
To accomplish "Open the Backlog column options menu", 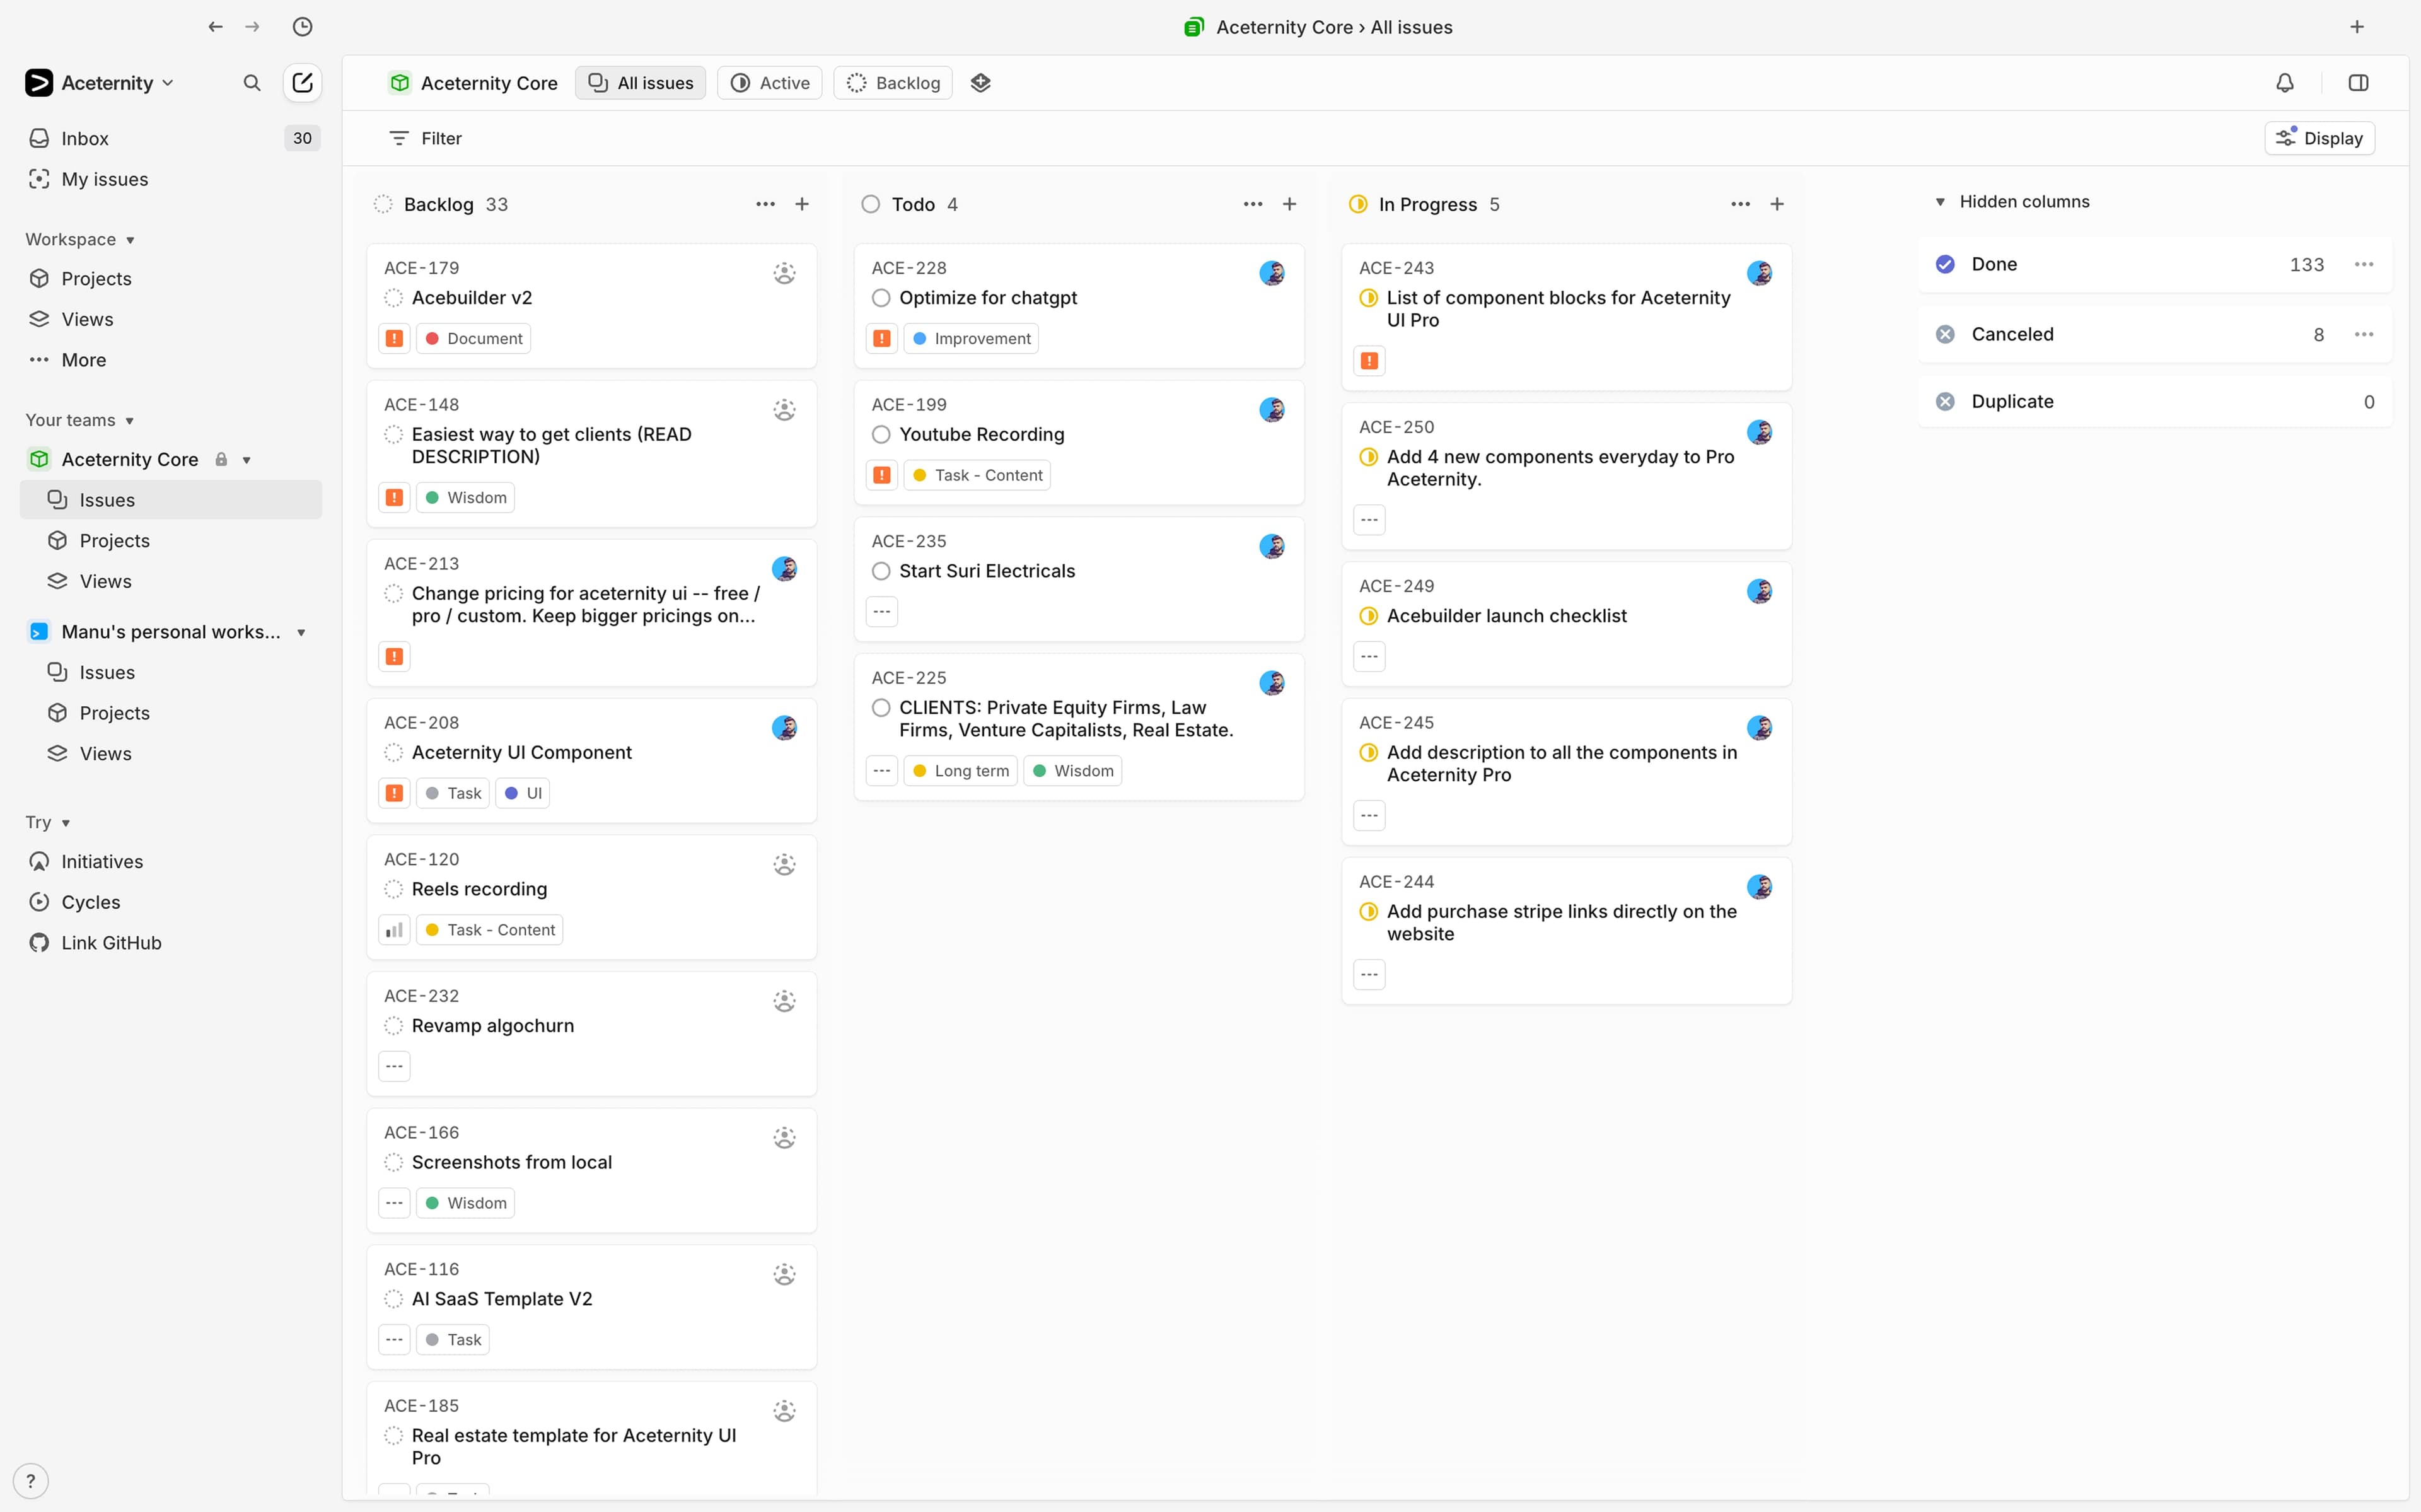I will [x=765, y=203].
